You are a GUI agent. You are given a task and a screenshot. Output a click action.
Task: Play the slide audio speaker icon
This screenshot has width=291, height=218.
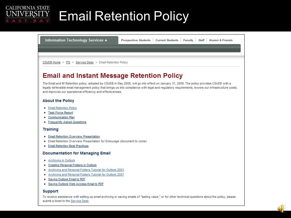click(282, 209)
